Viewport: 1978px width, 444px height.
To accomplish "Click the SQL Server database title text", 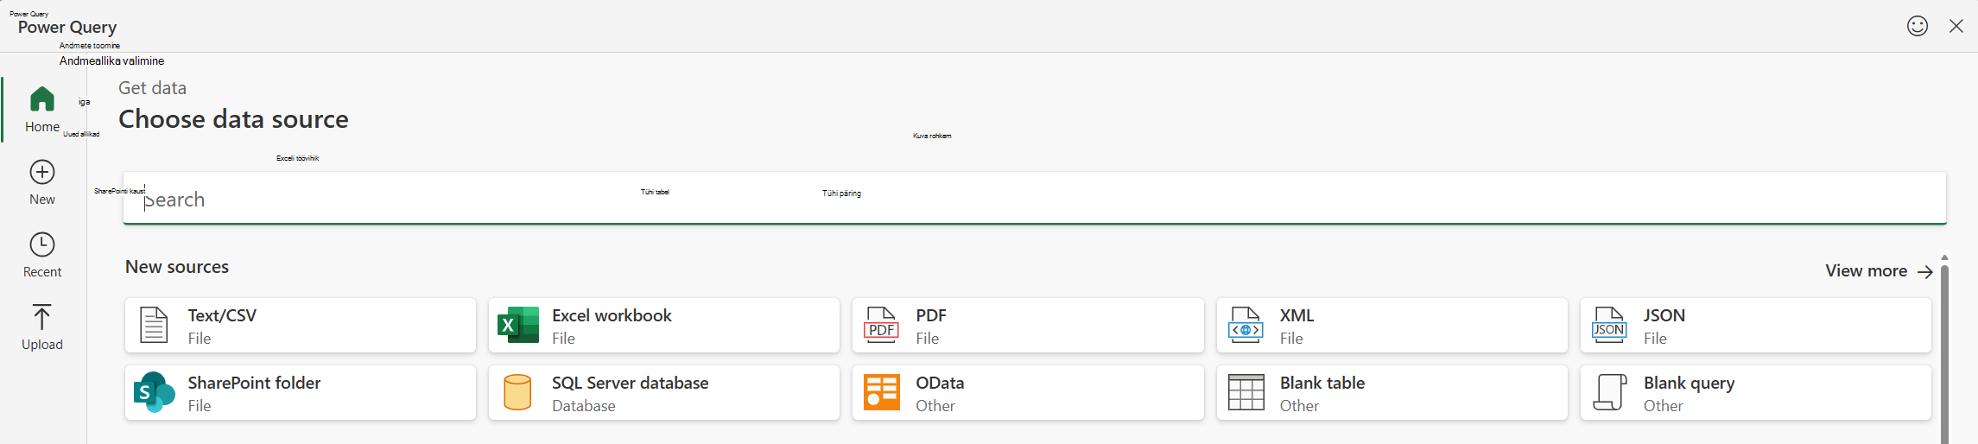I will [x=630, y=383].
